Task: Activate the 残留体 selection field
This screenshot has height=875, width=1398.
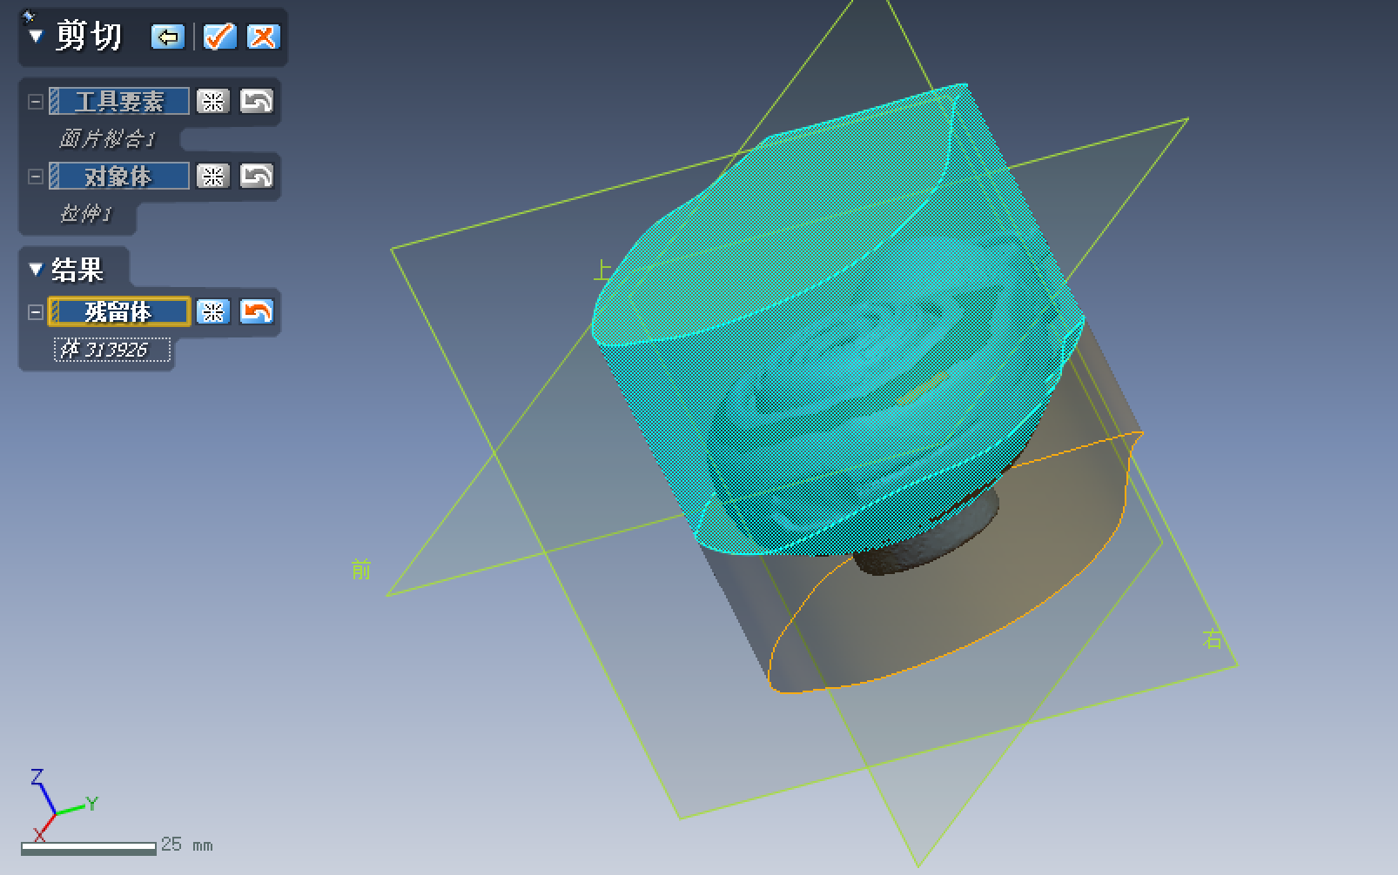Action: (x=119, y=311)
